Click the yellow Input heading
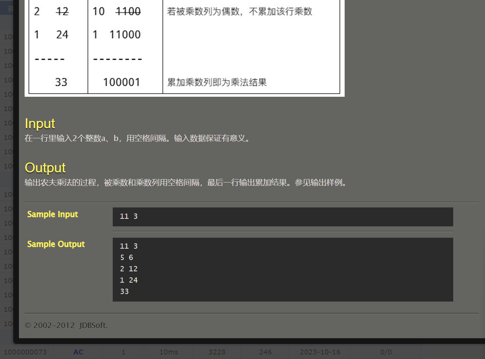This screenshot has width=485, height=359. (40, 124)
